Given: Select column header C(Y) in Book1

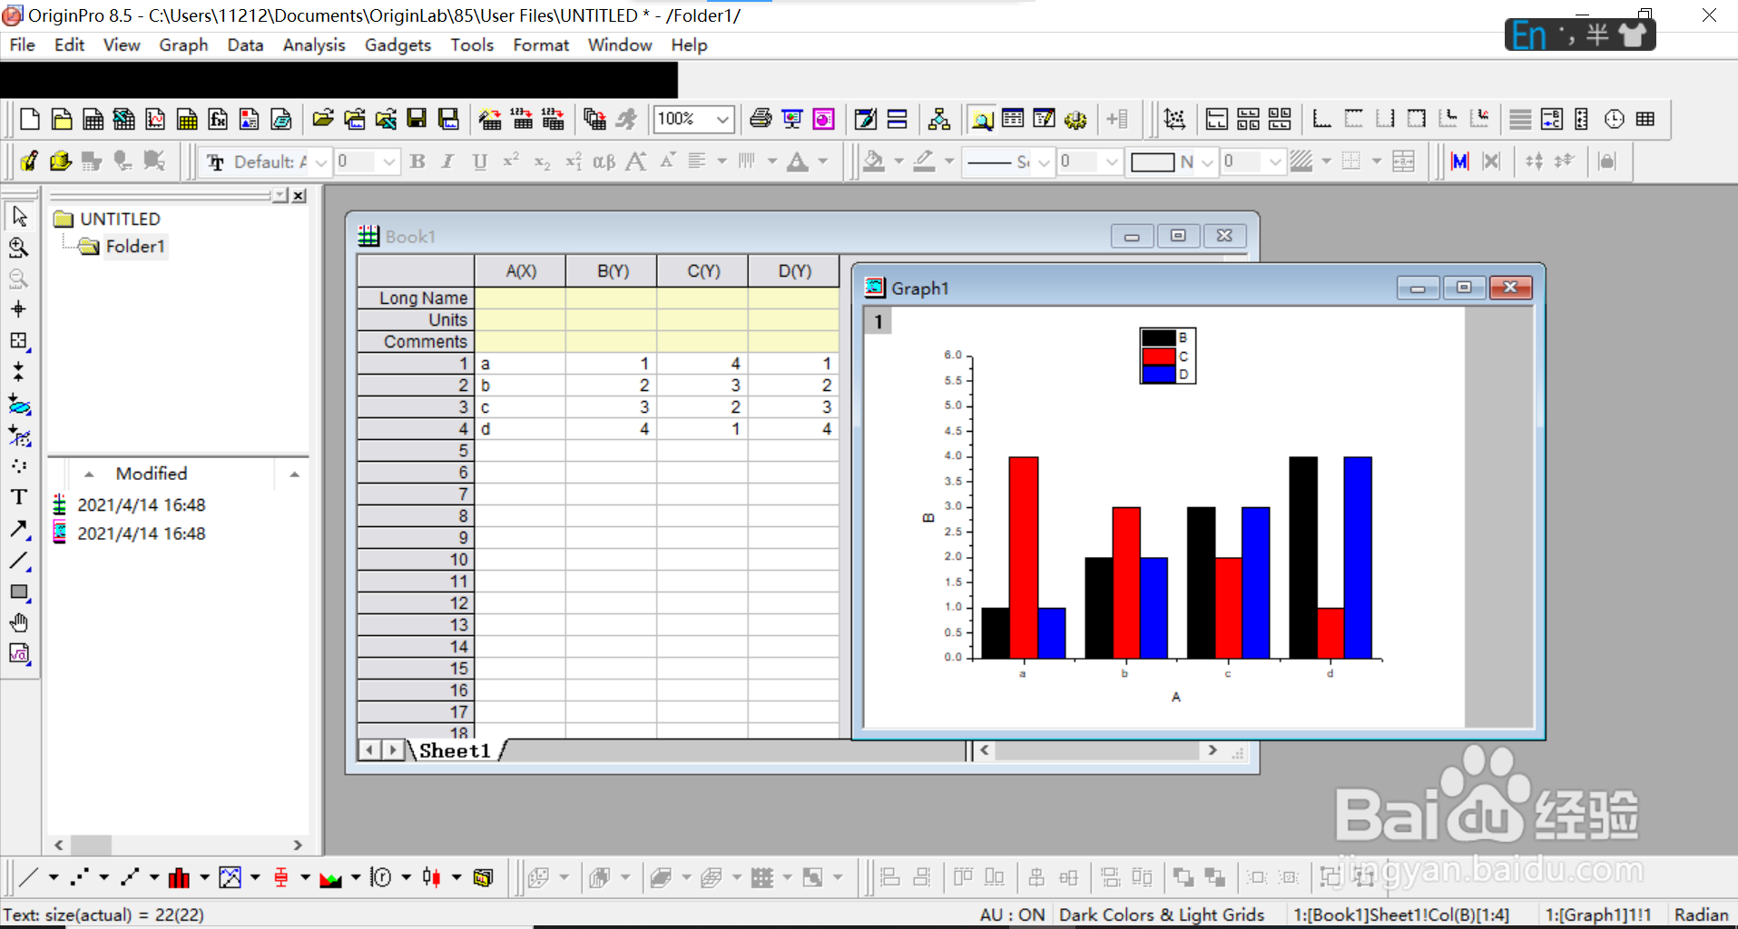Looking at the screenshot, I should point(703,271).
